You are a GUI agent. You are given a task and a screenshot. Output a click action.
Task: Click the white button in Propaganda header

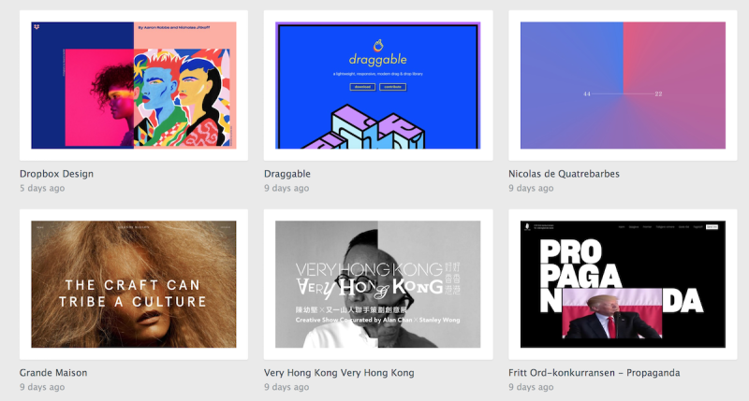[x=712, y=227]
